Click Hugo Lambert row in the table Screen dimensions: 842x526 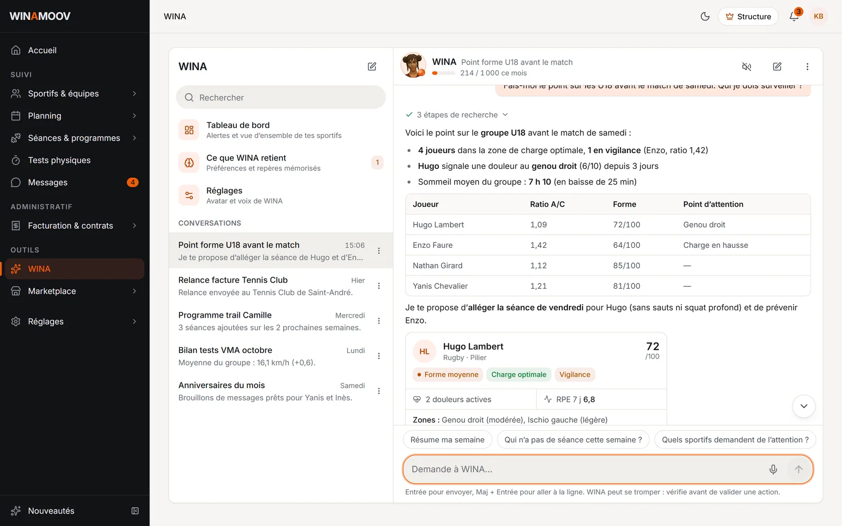click(608, 225)
